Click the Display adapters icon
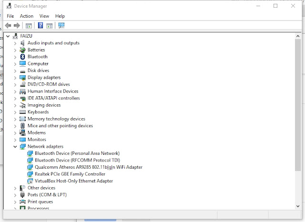This screenshot has height=222, width=305. coord(22,78)
